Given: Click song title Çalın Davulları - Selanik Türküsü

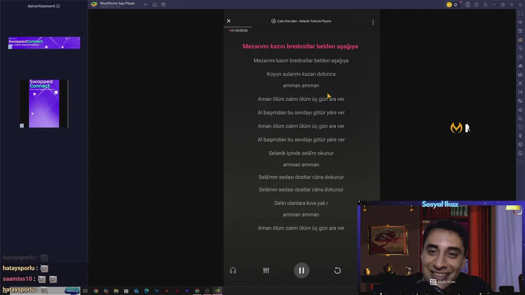Looking at the screenshot, I should coord(304,21).
